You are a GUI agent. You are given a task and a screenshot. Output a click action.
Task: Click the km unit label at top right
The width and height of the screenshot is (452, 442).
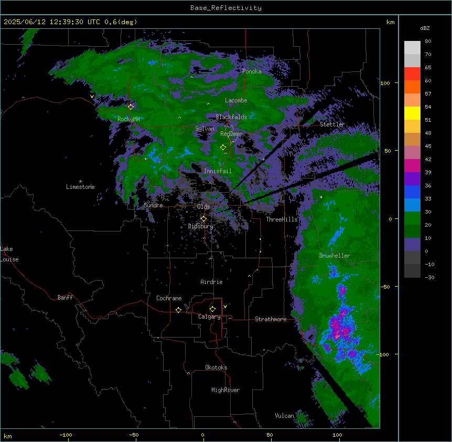(390, 22)
